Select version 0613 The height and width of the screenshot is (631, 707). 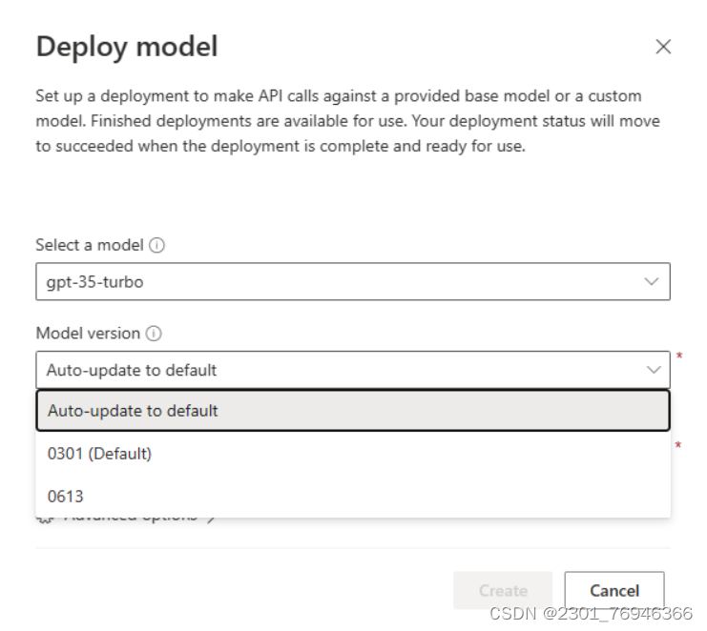[353, 497]
